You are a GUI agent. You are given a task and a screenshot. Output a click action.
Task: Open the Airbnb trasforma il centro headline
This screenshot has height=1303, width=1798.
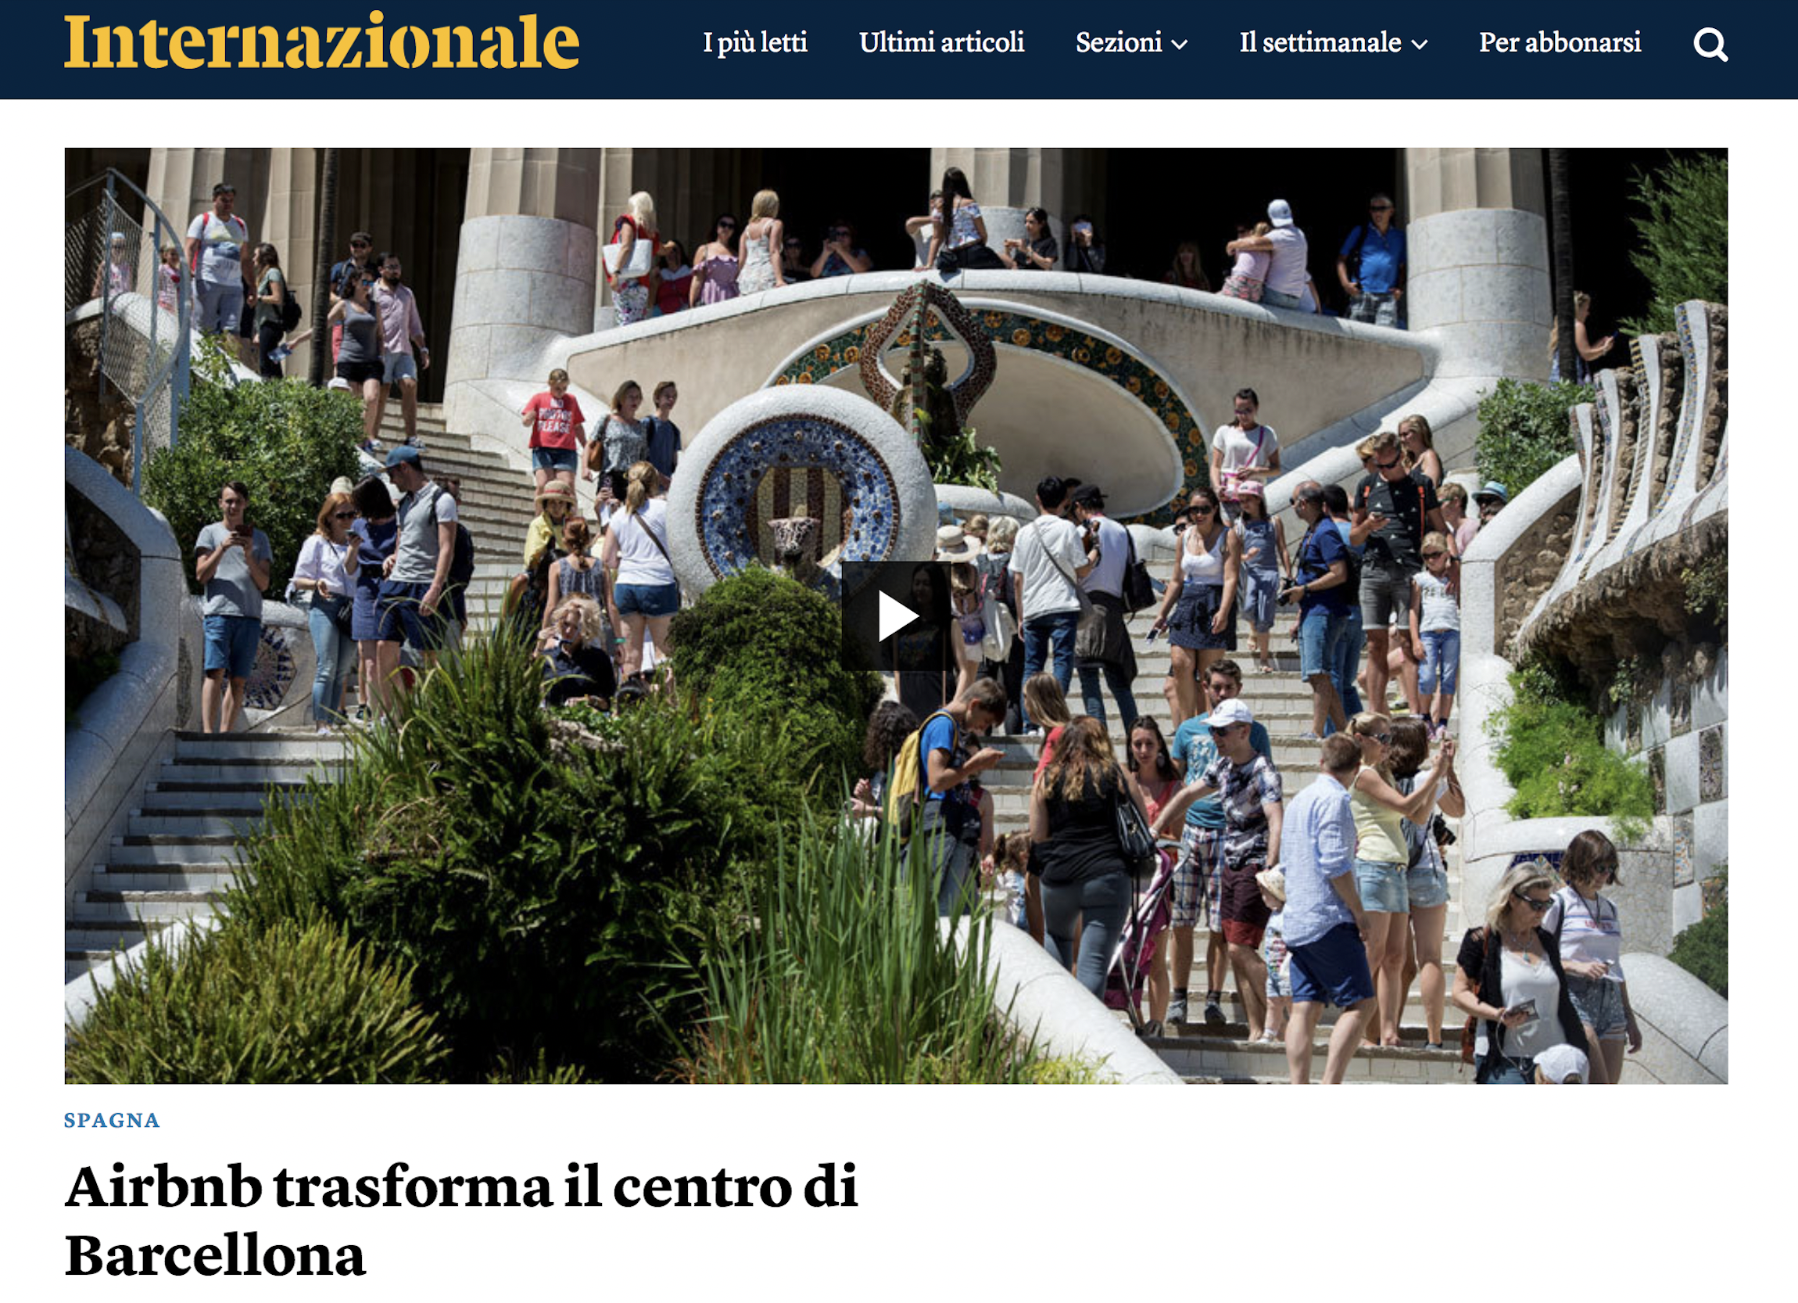coord(461,1221)
